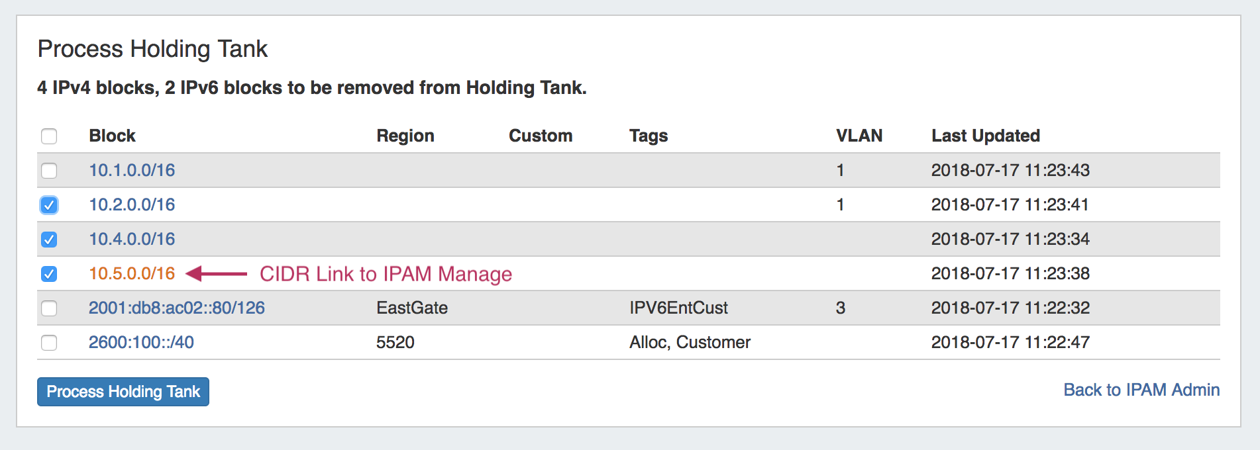Open the orange 10.5.0.0/16 CIDR link
1260x450 pixels.
132,274
